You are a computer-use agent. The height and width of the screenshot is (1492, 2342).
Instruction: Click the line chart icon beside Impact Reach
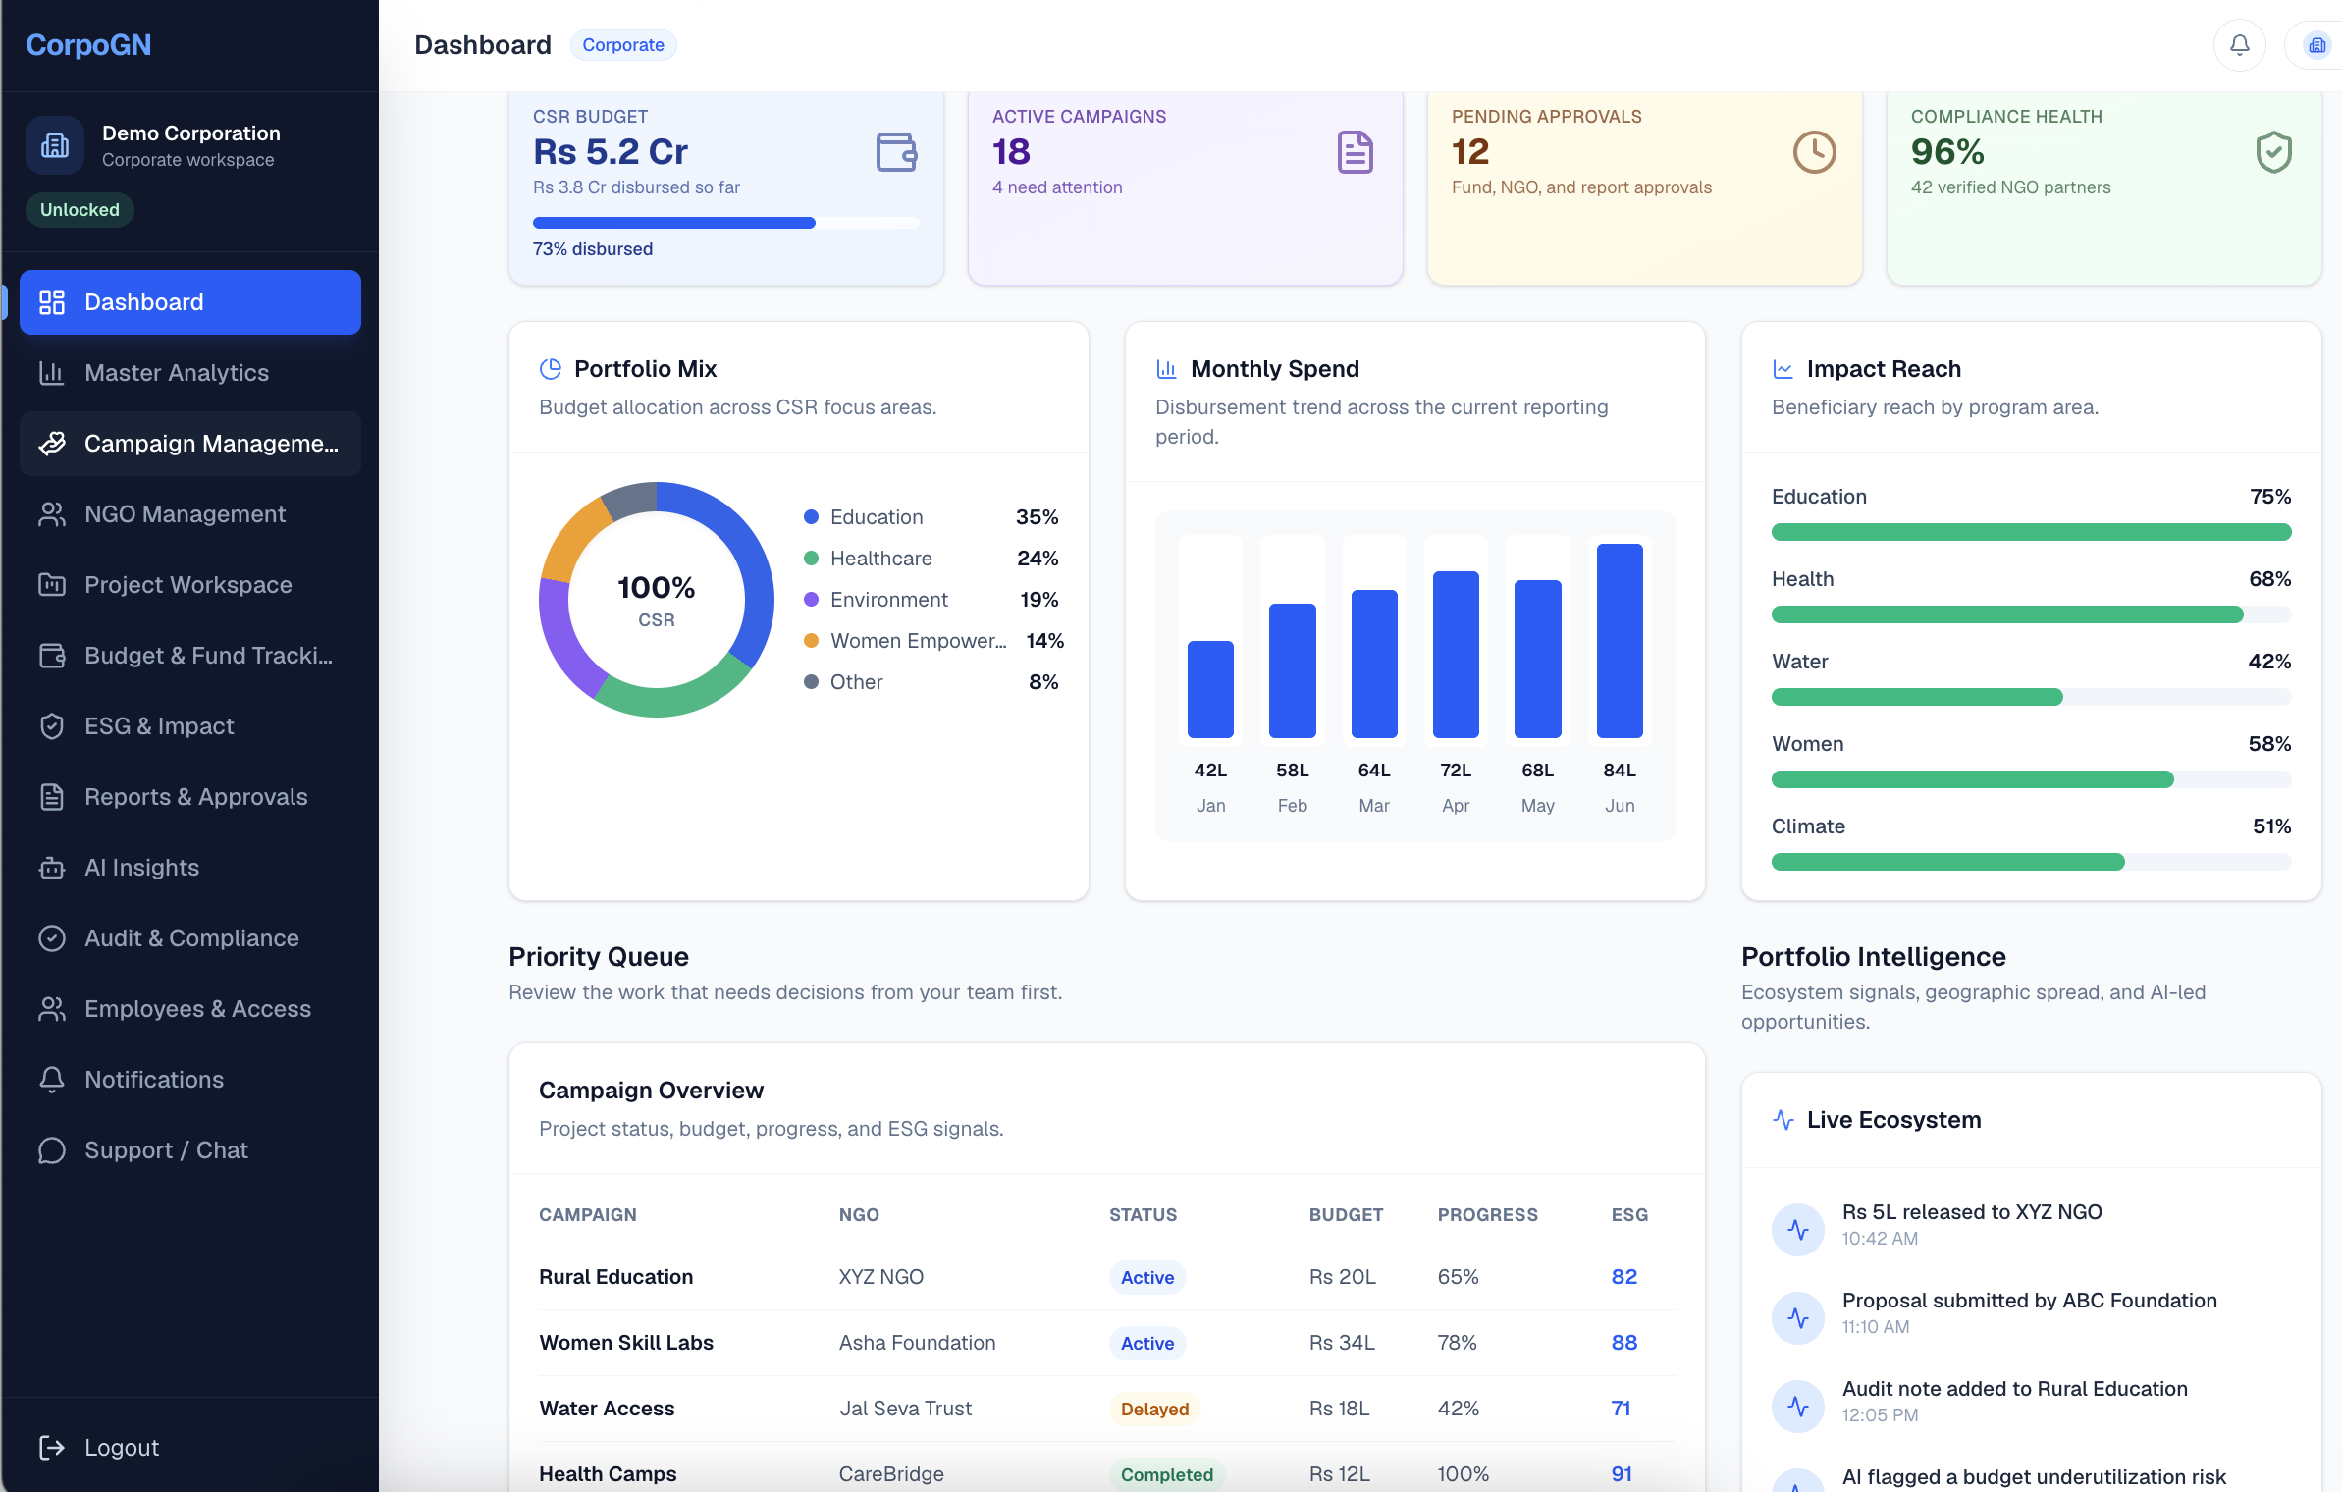[x=1783, y=369]
